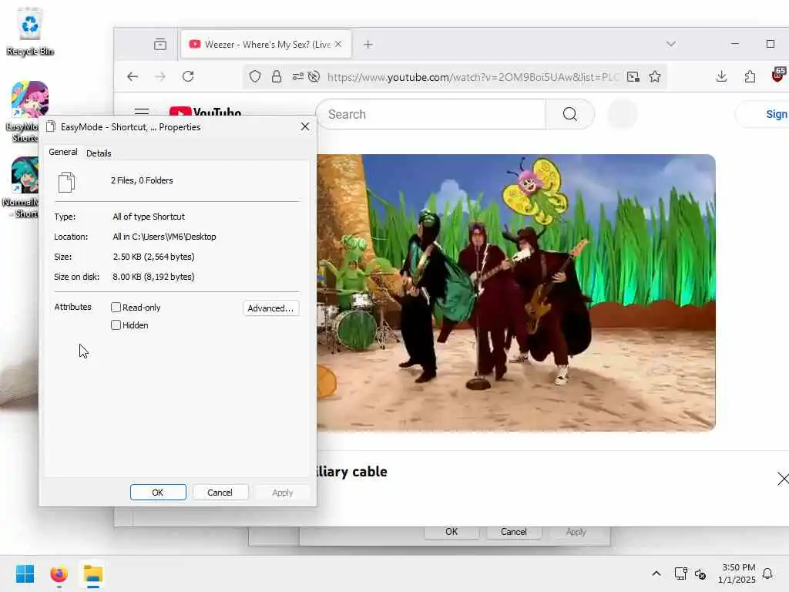Open Firefox recent browsing tab list icon
Screen dimensions: 789x592
(x=160, y=44)
